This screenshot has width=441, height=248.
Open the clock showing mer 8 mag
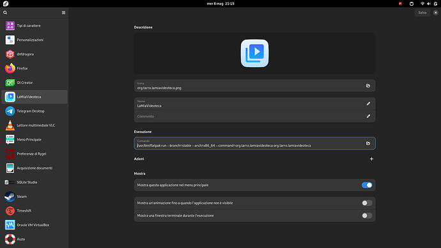[220, 4]
